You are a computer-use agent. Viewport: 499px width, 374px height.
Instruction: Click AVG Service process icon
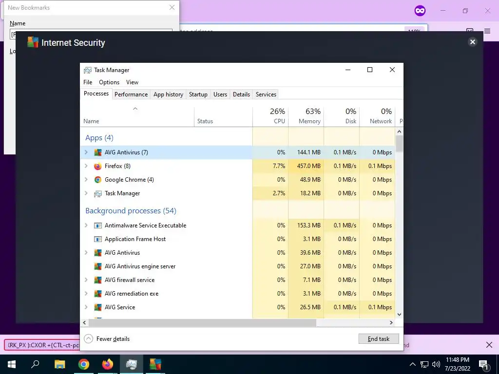[97, 307]
